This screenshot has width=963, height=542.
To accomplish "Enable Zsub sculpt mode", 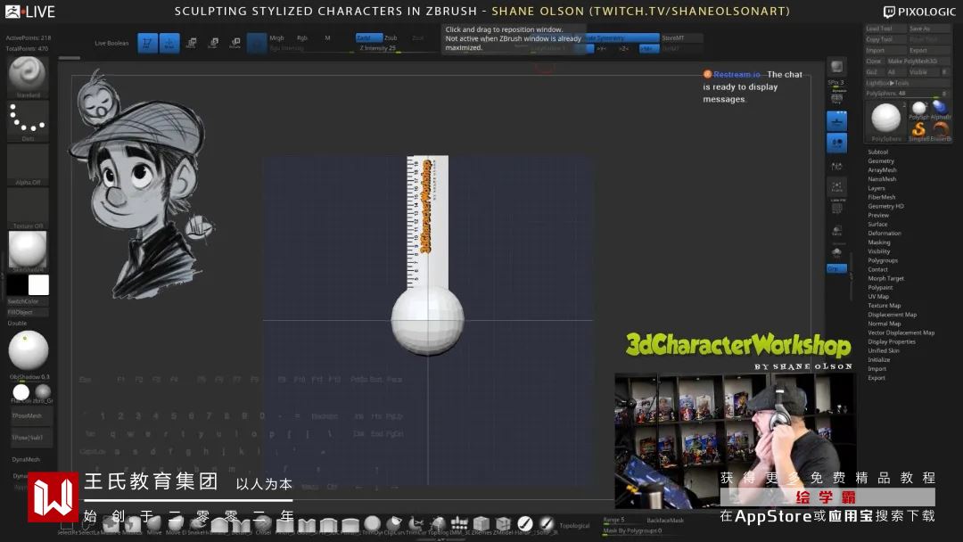I will [391, 38].
